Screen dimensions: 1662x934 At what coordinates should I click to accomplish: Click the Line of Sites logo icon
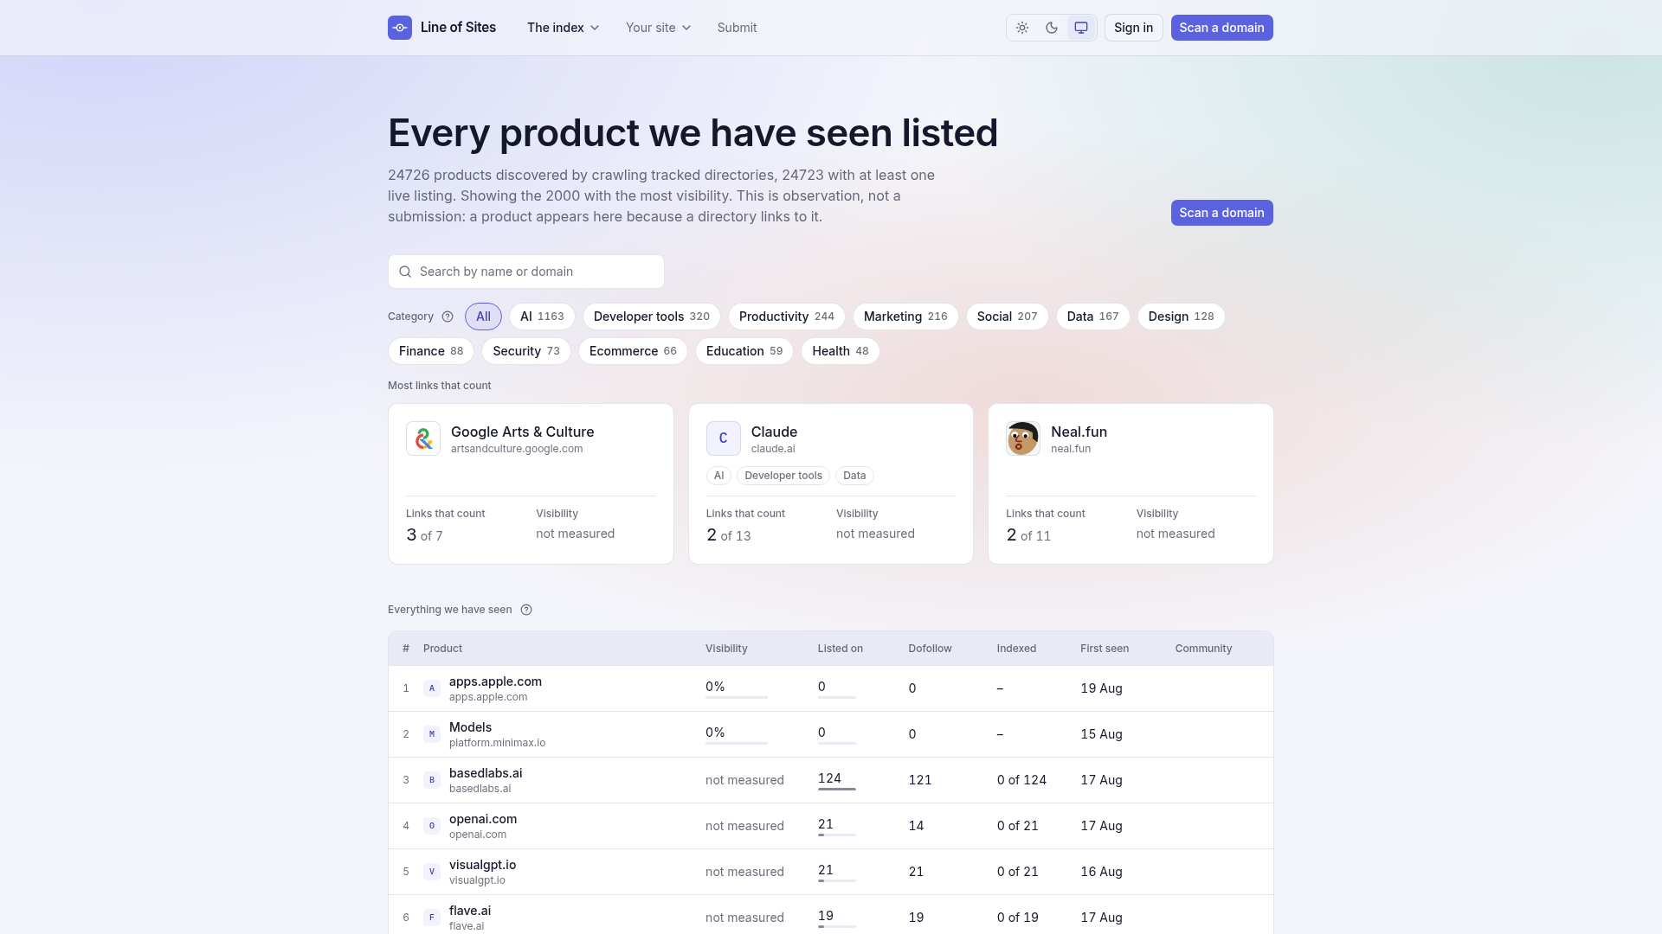(x=400, y=28)
